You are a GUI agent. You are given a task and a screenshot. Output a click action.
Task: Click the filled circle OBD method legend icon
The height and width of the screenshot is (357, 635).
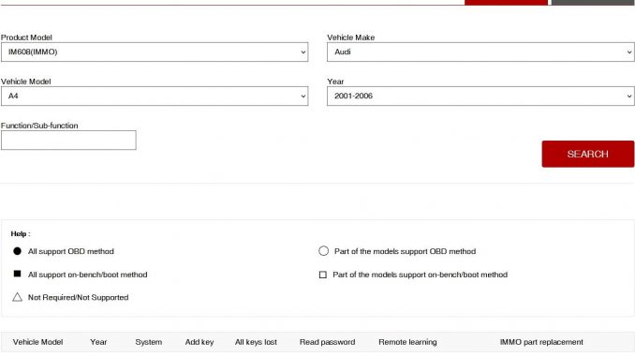pos(17,251)
